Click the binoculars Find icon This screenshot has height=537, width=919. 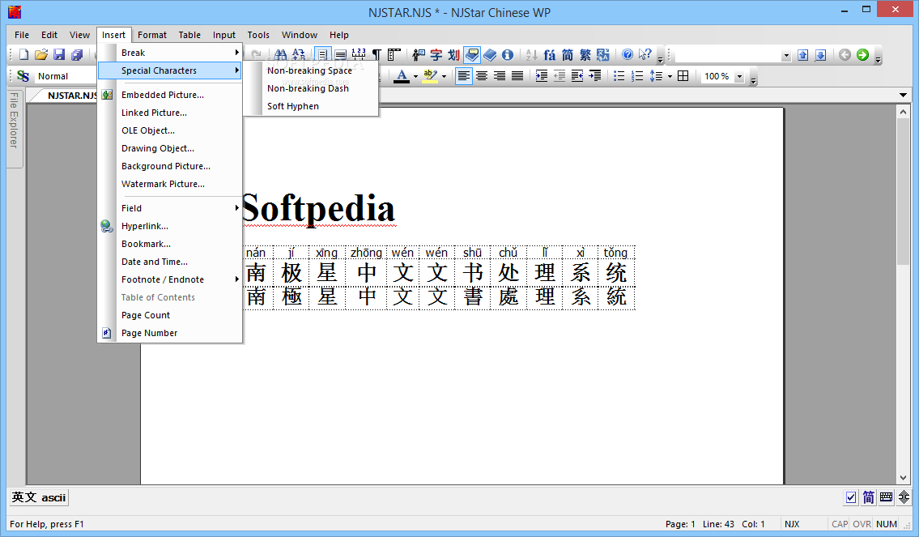[281, 54]
